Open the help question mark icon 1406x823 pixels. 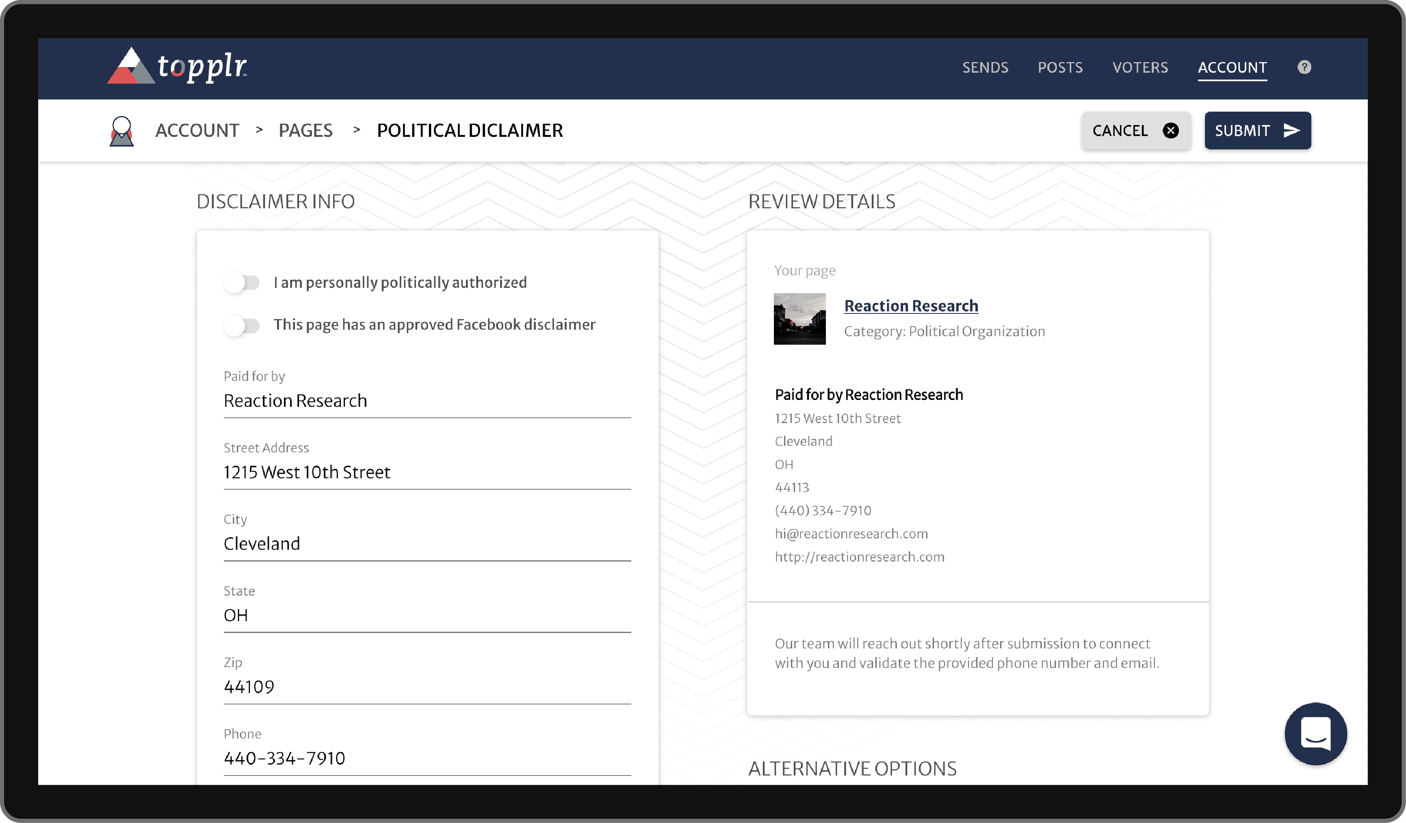tap(1304, 67)
